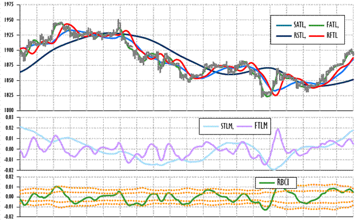Image resolution: width=357 pixels, height=220 pixels.
Task: Select the green RBCI legend swatch
Action: (x=267, y=183)
